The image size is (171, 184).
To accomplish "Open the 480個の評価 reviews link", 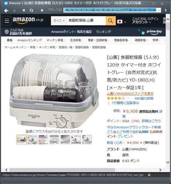I will click(x=144, y=98).
